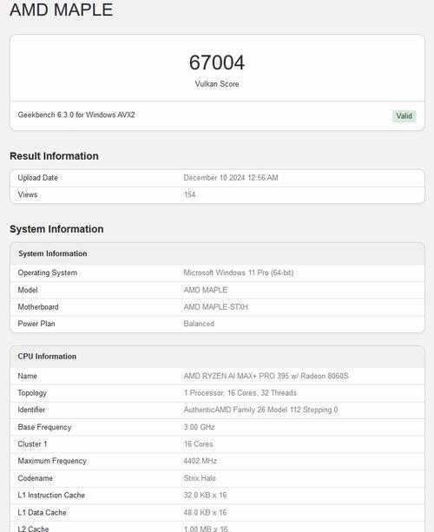Click Microsoft Windows 11 Pro (64-bit) value
434x532 pixels.
pyautogui.click(x=239, y=273)
